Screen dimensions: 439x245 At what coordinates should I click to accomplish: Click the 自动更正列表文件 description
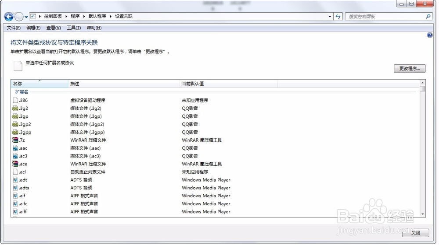coord(88,172)
